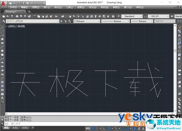Toggle 2D object snap in status bar
This screenshot has height=131, width=182.
point(127,128)
